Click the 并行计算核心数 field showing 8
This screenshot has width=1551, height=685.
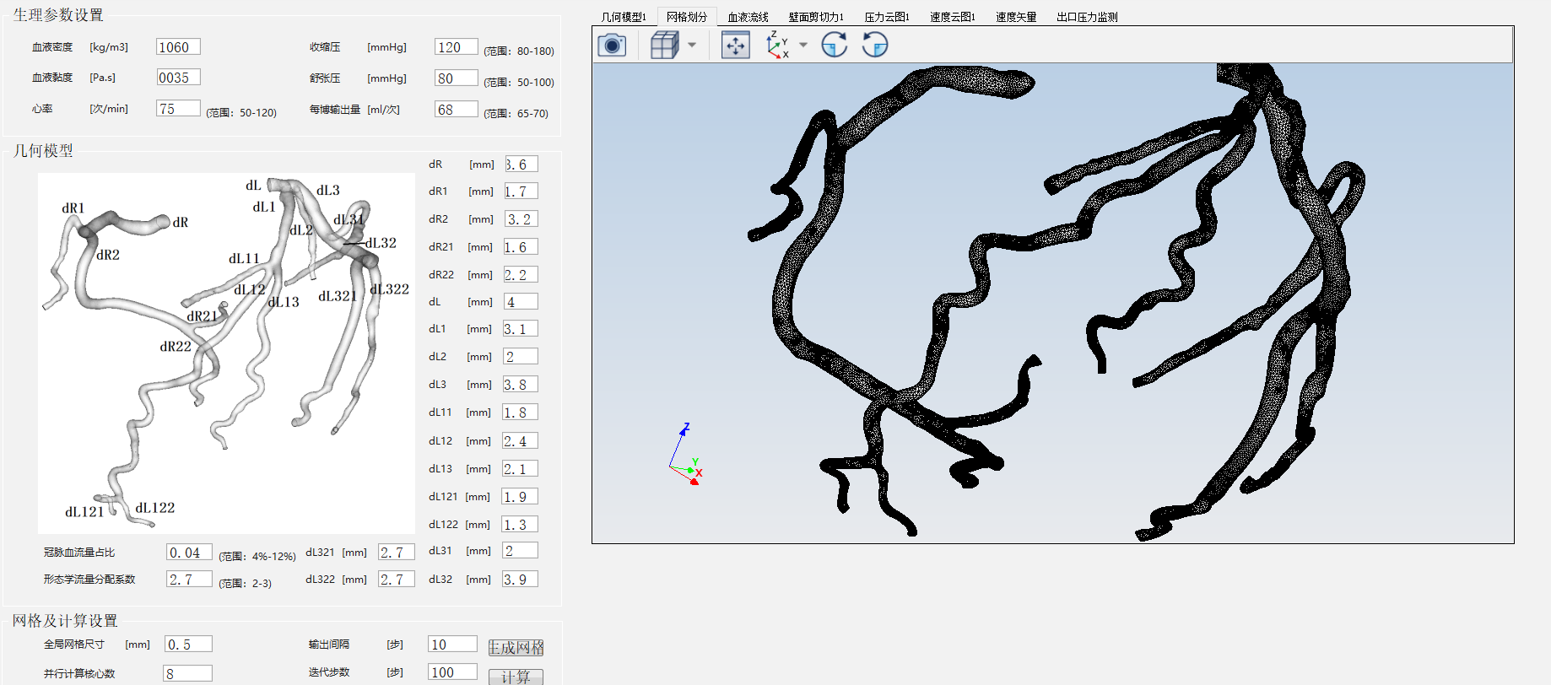(188, 673)
